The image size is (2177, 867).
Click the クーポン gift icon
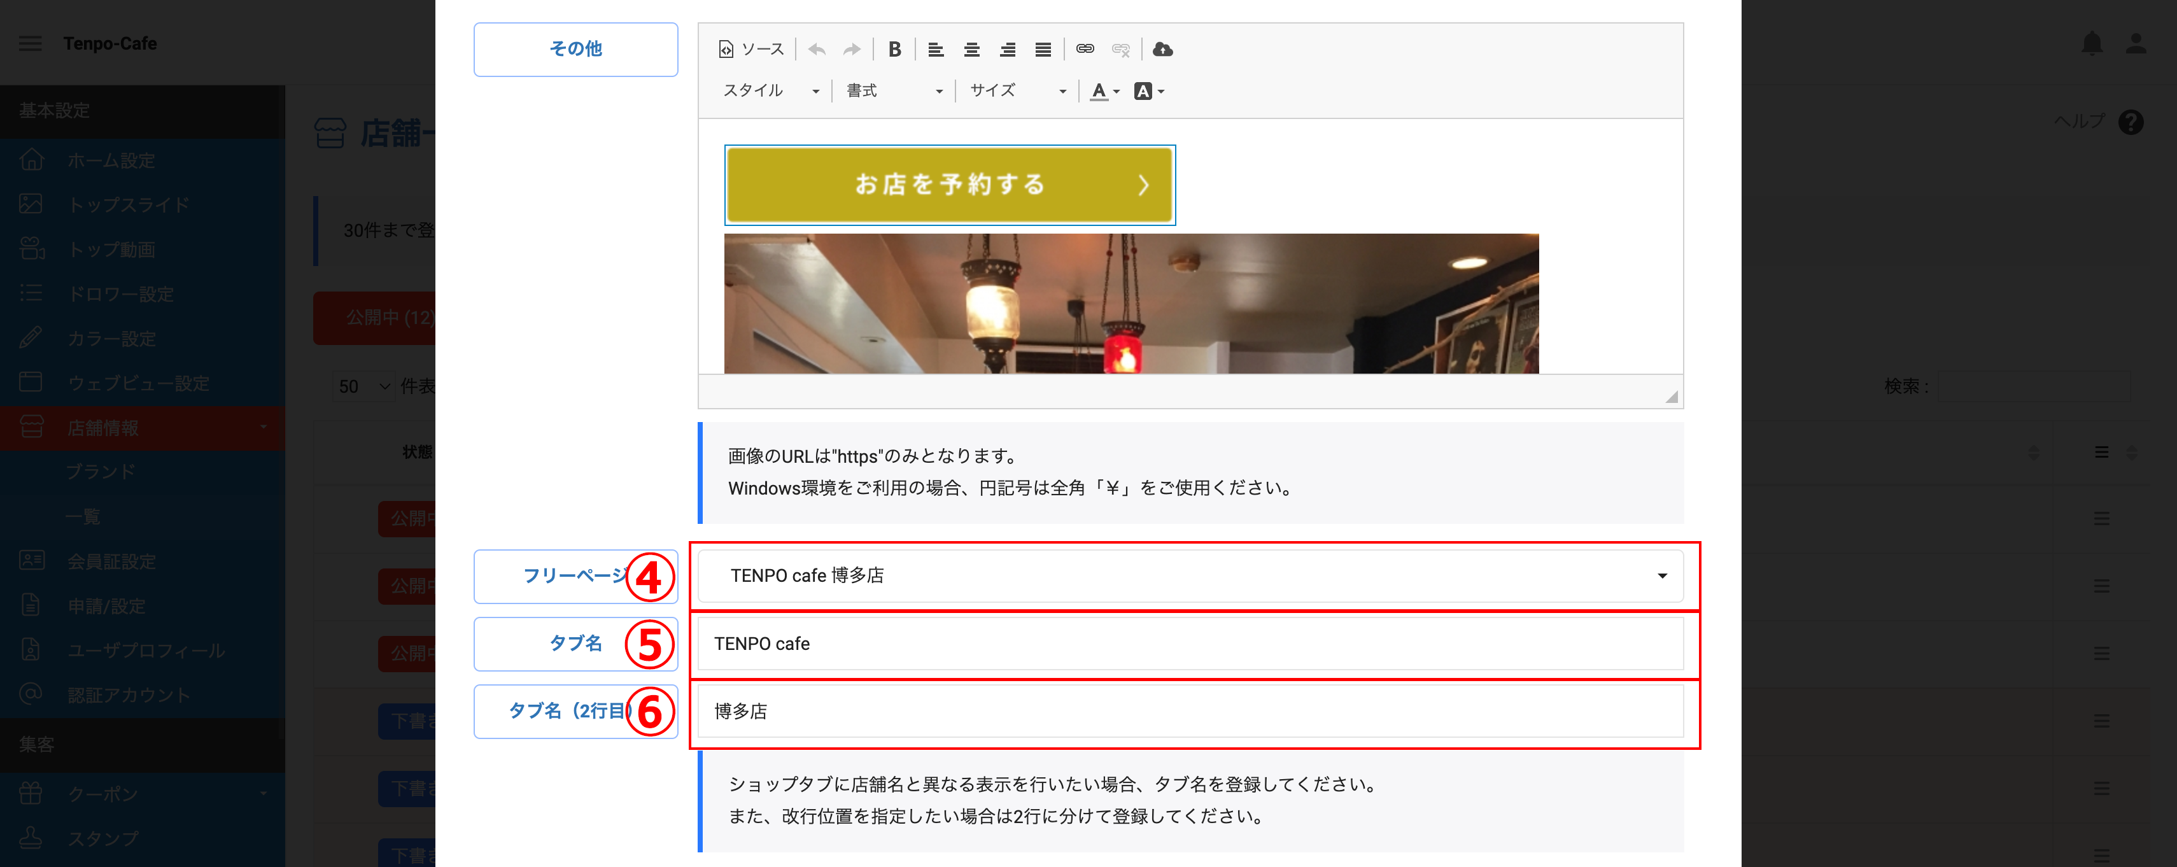coord(31,794)
